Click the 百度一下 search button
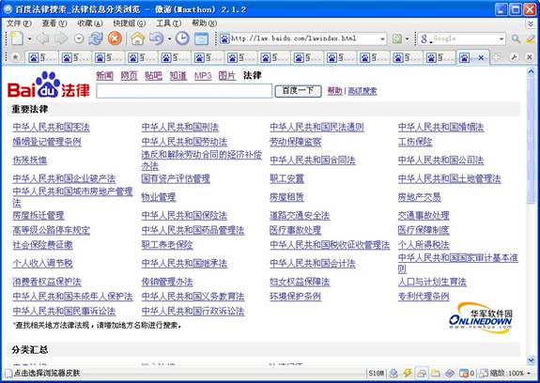The height and width of the screenshot is (383, 540). [x=298, y=91]
